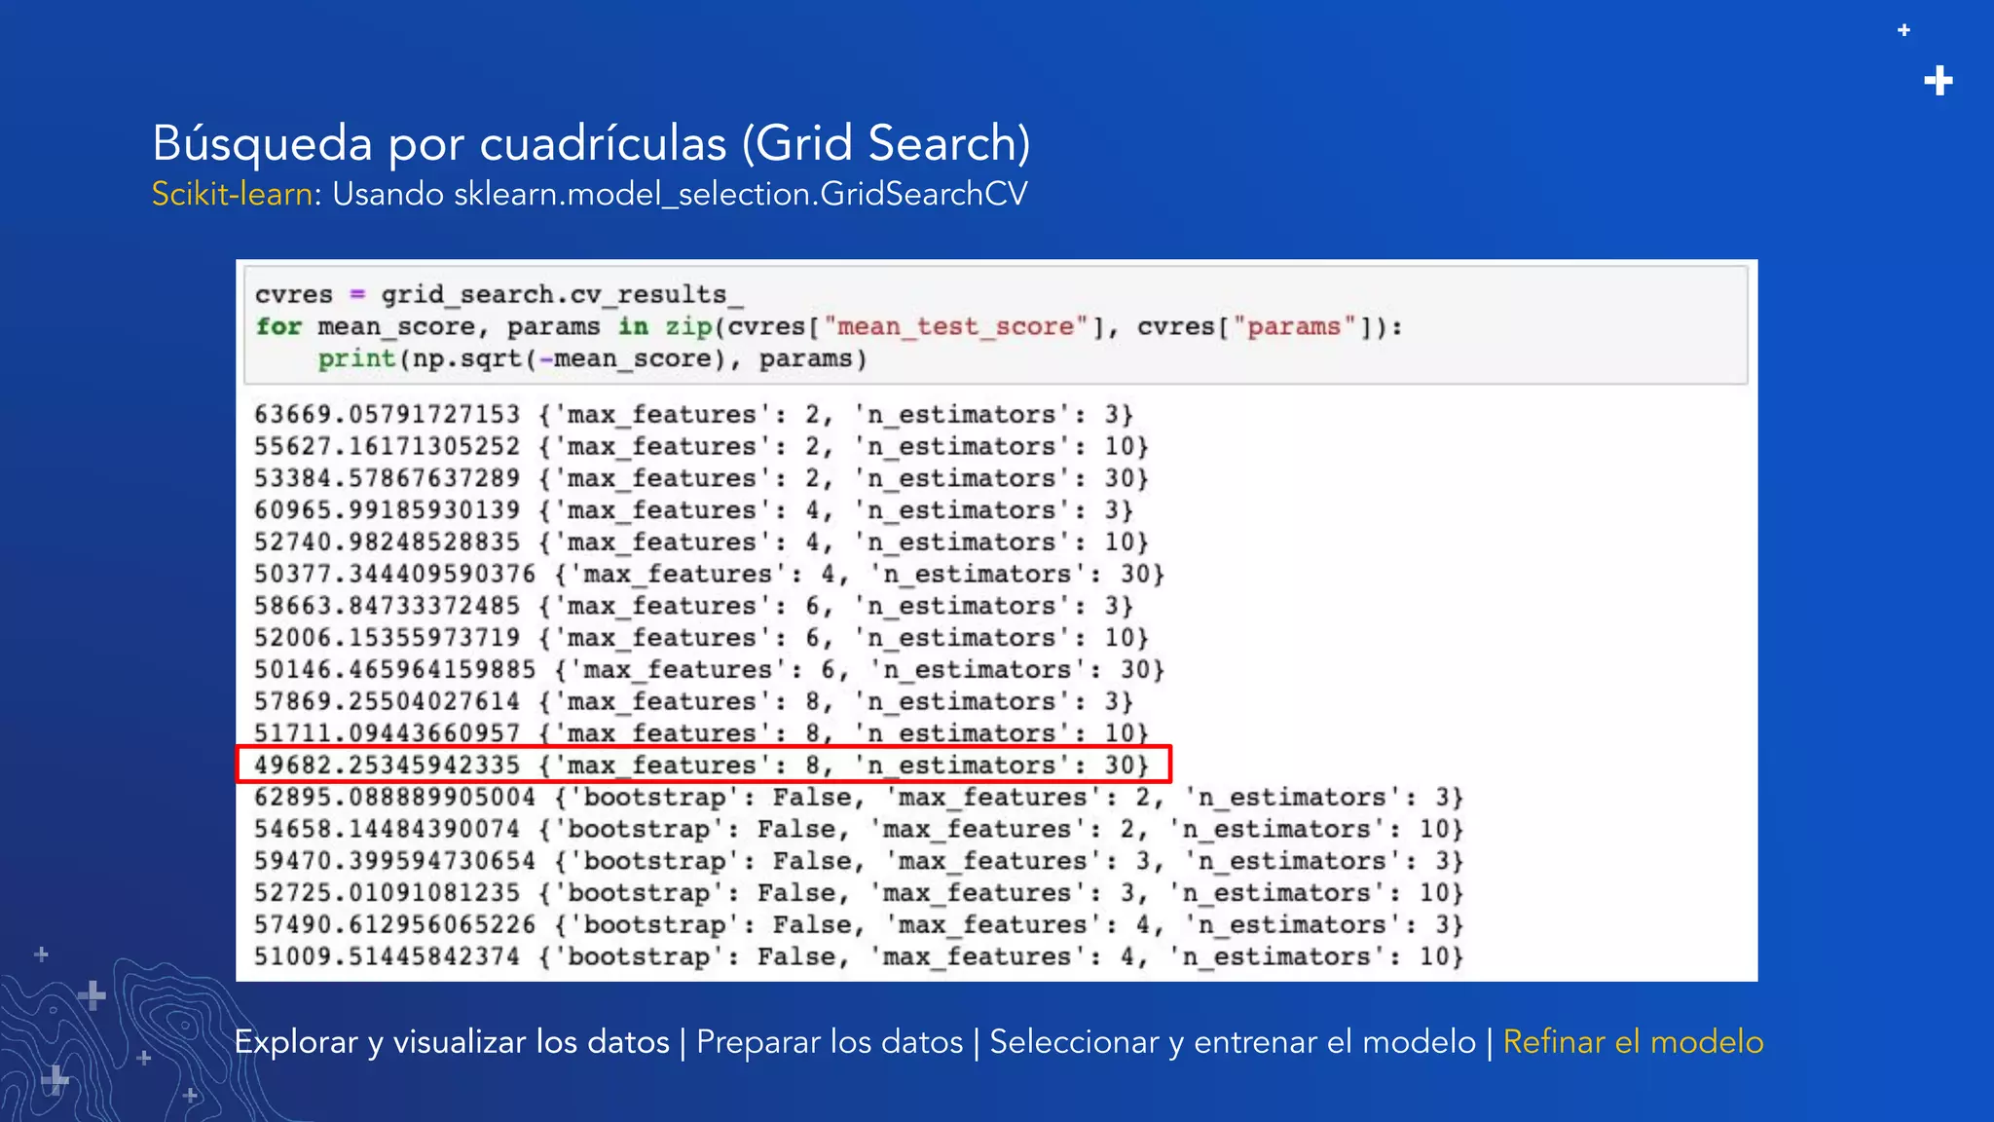Select output row 57490.612956065226
The height and width of the screenshot is (1122, 1994).
pyautogui.click(x=859, y=924)
